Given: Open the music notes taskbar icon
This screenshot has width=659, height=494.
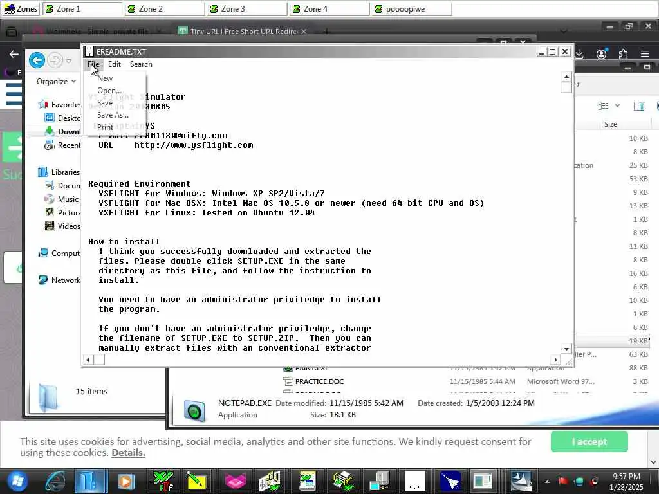Looking at the screenshot, I should tap(270, 481).
